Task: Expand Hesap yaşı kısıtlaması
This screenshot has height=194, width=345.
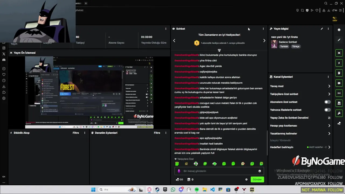Action: 329,126
